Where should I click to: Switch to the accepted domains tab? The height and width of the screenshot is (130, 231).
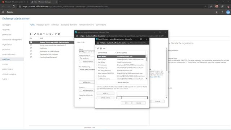point(69,25)
